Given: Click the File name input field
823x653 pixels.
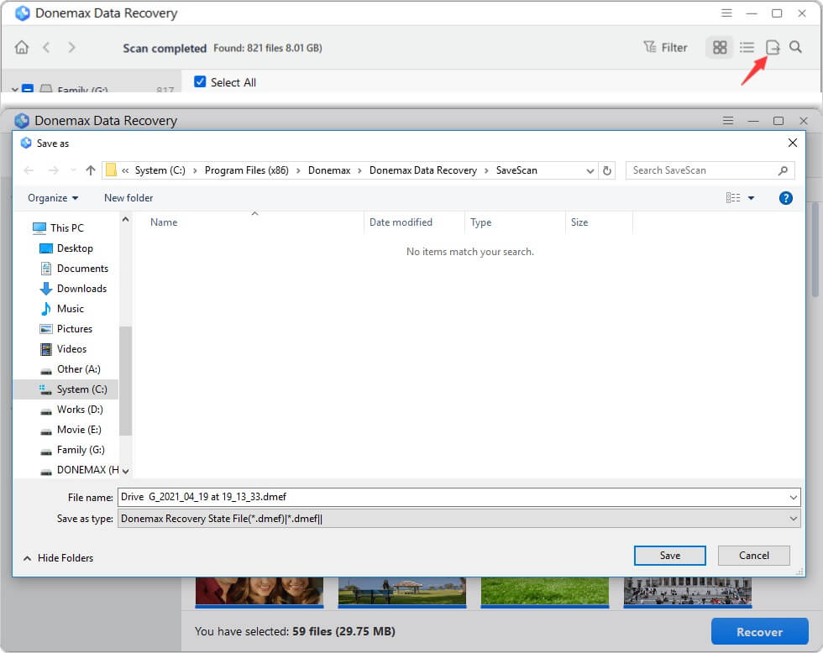Looking at the screenshot, I should click(453, 497).
